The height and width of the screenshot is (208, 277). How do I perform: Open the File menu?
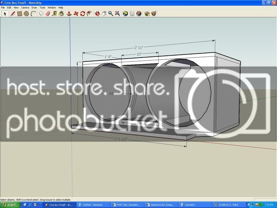3,8
